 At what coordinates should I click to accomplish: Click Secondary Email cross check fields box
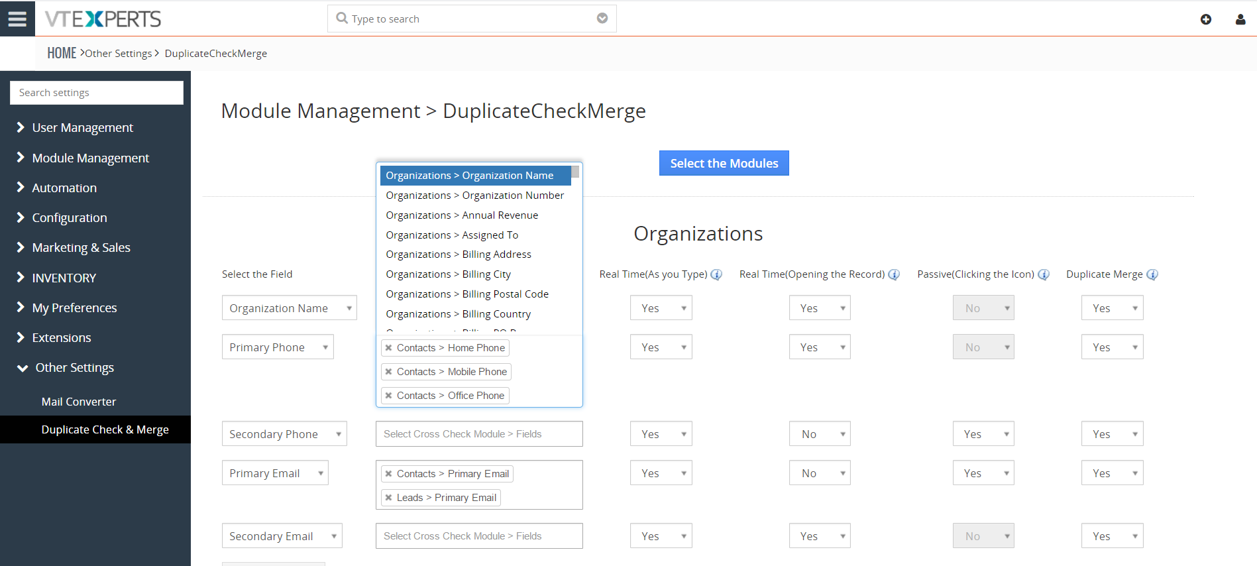(x=479, y=536)
